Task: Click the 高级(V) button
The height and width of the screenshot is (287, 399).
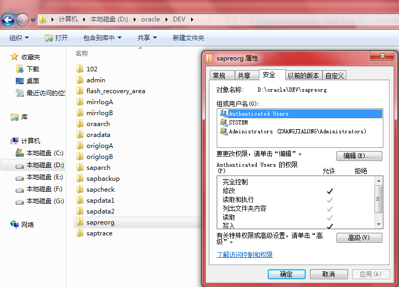Action: click(x=359, y=238)
